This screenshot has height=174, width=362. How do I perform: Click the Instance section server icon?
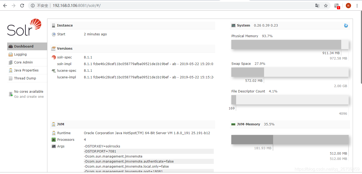point(54,26)
